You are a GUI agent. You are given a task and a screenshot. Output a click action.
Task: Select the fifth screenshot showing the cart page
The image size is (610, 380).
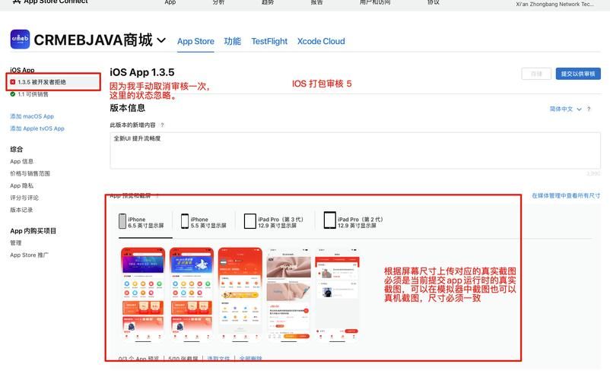click(337, 295)
